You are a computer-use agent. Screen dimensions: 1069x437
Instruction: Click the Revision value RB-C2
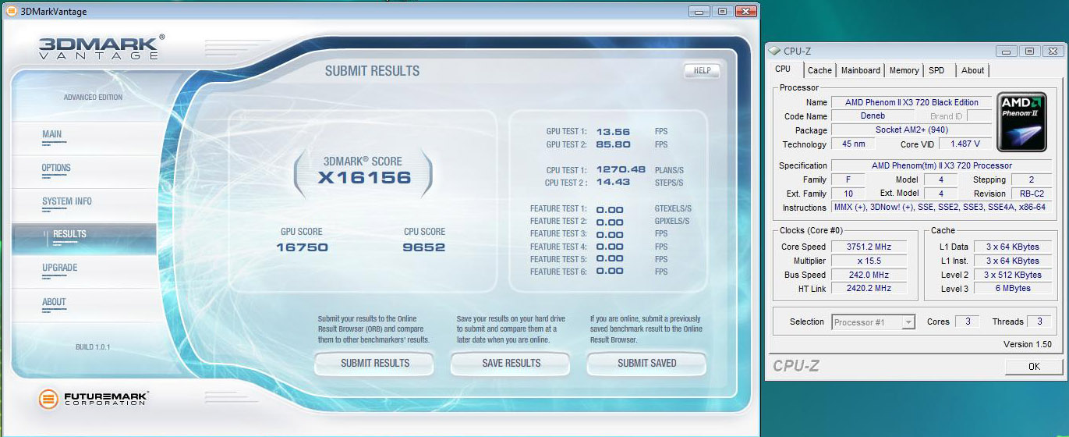coord(1032,194)
